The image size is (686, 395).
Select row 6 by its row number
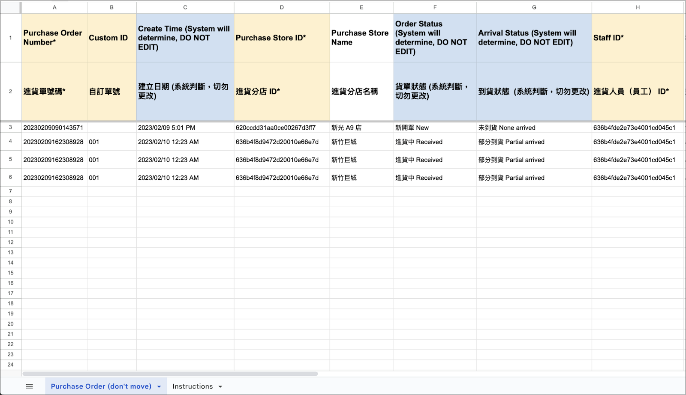click(x=11, y=177)
